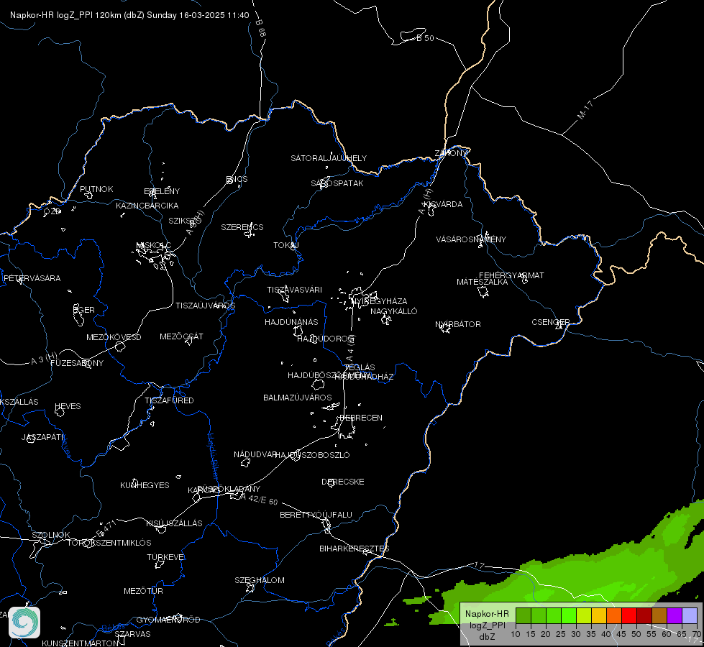
Task: Click the SZARVAS city label
Action: tap(132, 634)
